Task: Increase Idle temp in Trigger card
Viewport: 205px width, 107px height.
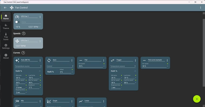Action: tap(121, 75)
